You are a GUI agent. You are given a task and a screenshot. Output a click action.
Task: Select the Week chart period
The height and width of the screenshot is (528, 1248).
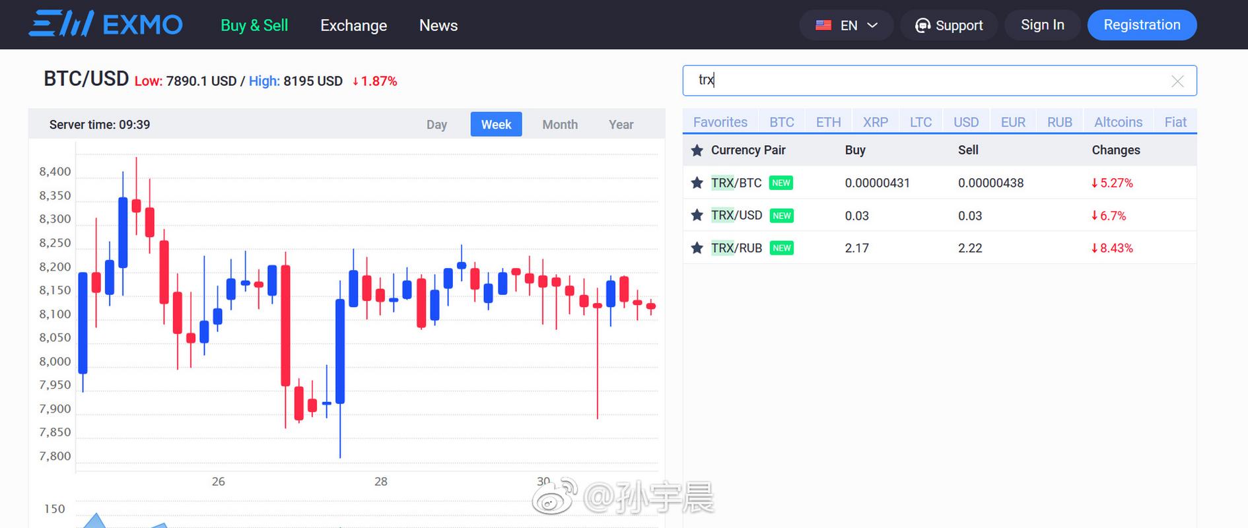tap(496, 124)
